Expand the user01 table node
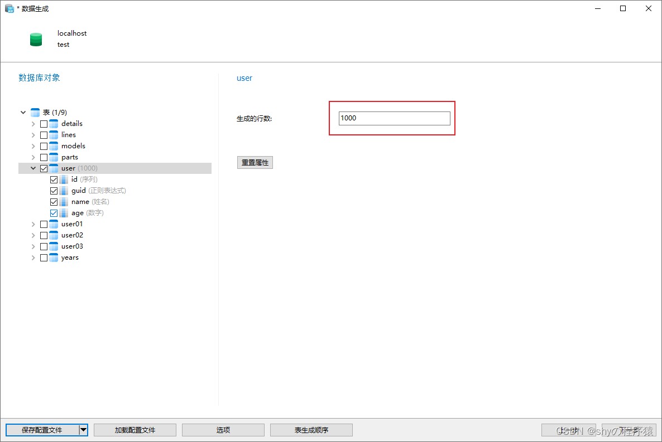662x442 pixels. pyautogui.click(x=33, y=224)
